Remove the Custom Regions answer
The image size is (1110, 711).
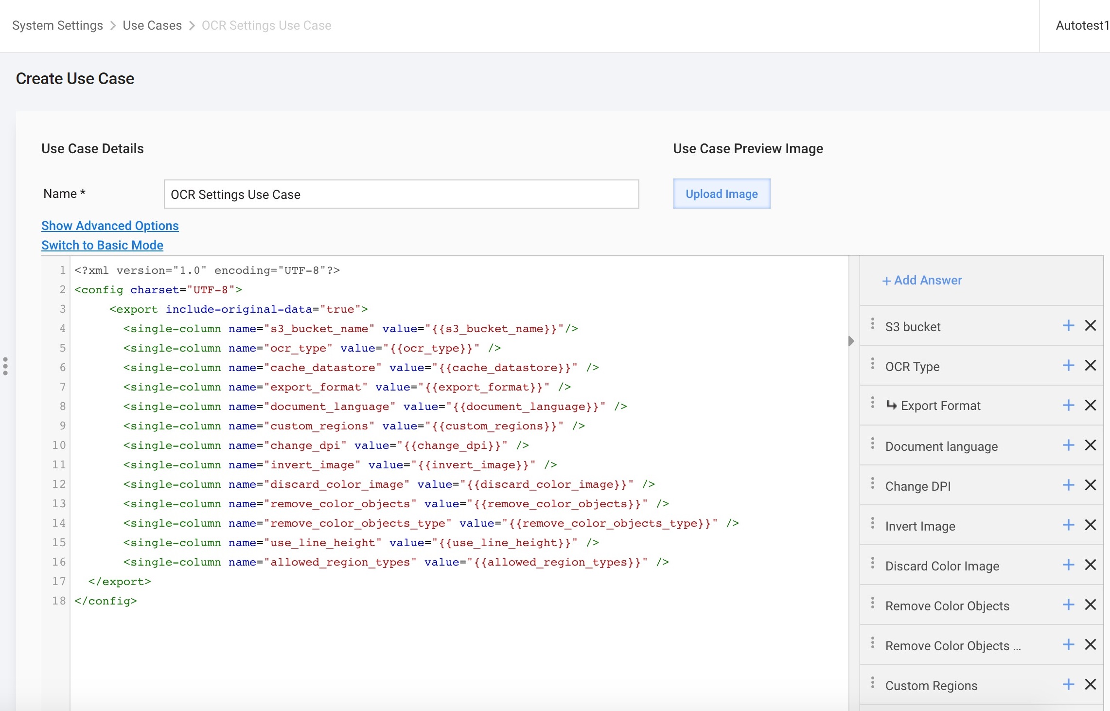click(x=1091, y=684)
